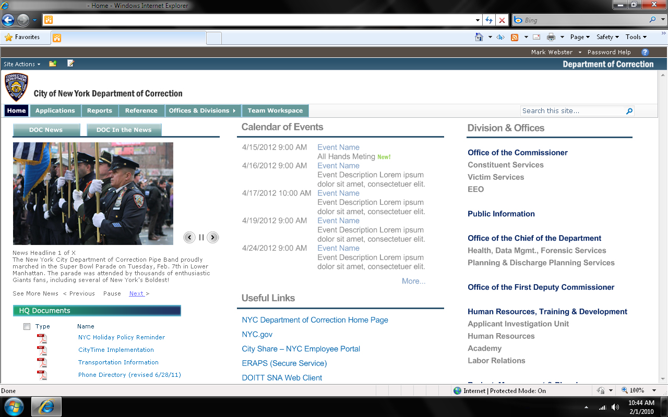Expand the Site Actions menu

(22, 64)
